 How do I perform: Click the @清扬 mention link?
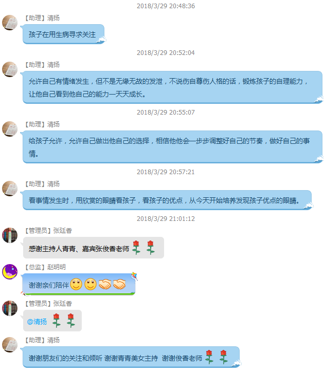[x=37, y=322]
